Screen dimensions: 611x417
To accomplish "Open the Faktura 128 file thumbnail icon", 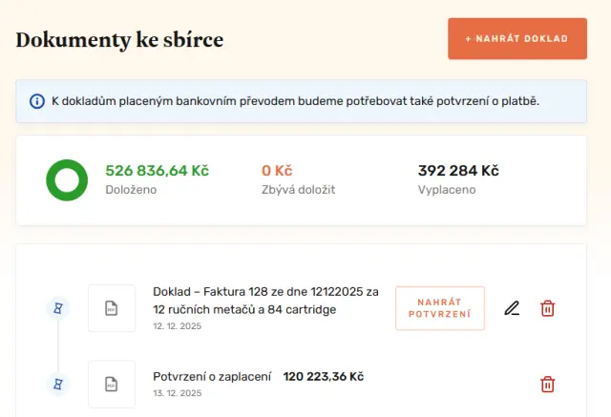I will [112, 308].
